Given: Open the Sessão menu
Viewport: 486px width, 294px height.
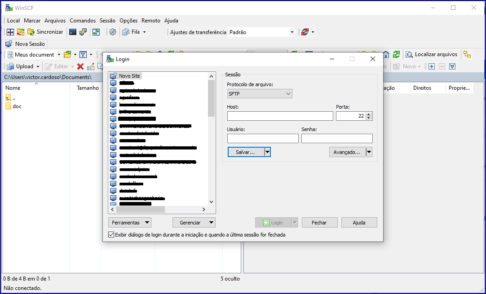Looking at the screenshot, I should [x=107, y=21].
